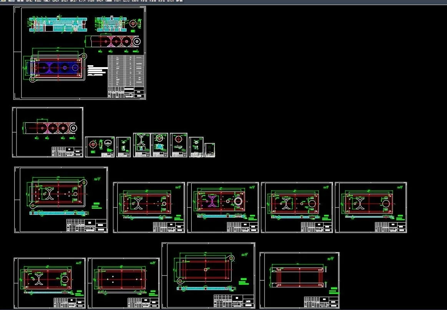Viewport: 447px width, 310px height.
Task: Select the tiniest faint sheet at end of small-sheet row
Action: (x=210, y=150)
